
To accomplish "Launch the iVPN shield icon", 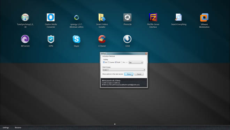I will tap(51, 39).
